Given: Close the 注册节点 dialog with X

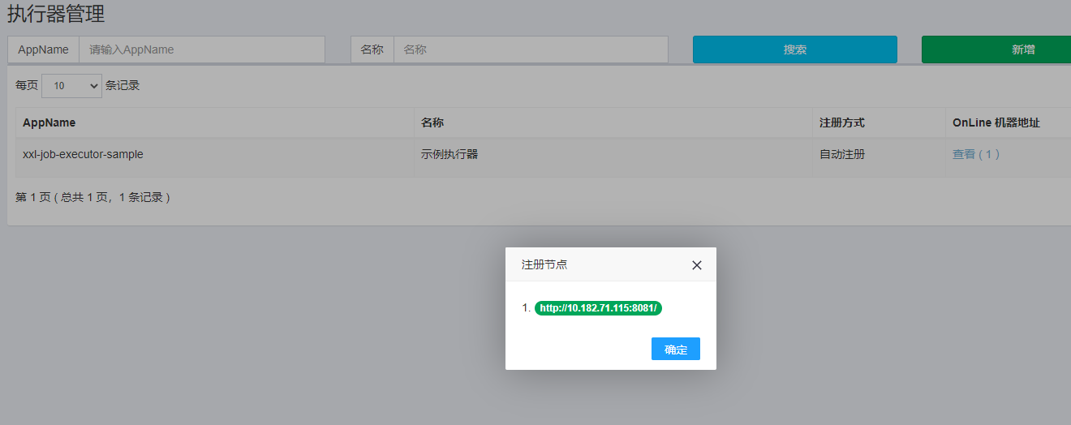Looking at the screenshot, I should click(696, 265).
